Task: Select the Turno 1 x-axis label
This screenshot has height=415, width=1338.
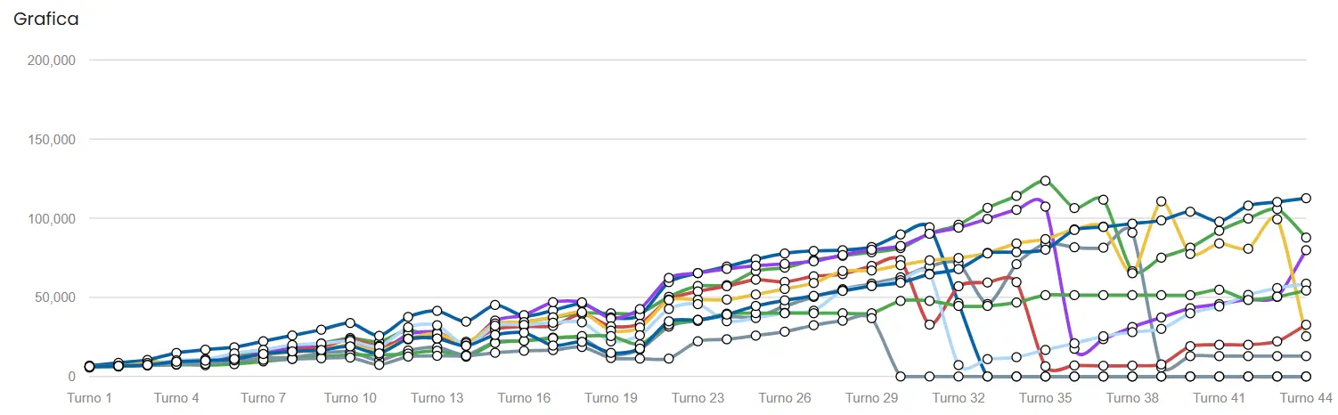Action: coord(90,398)
